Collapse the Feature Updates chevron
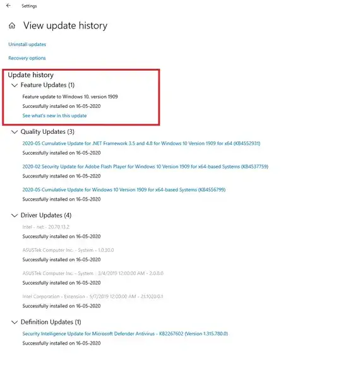The image size is (341, 368). tap(15, 85)
